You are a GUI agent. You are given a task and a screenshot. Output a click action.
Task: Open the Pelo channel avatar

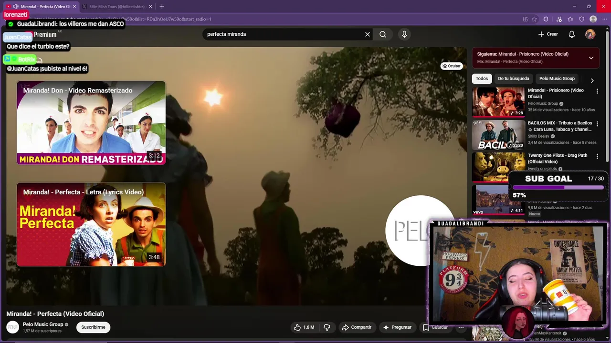12,327
